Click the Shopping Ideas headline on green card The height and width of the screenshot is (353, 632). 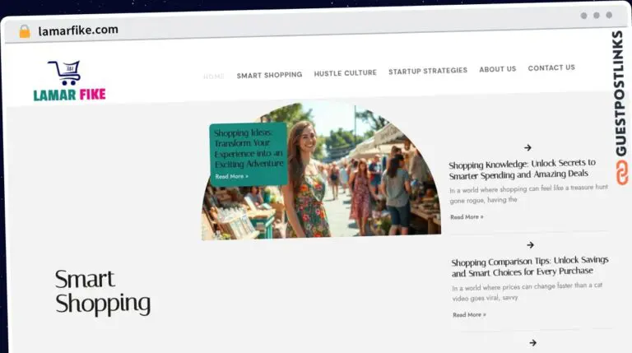[249, 148]
